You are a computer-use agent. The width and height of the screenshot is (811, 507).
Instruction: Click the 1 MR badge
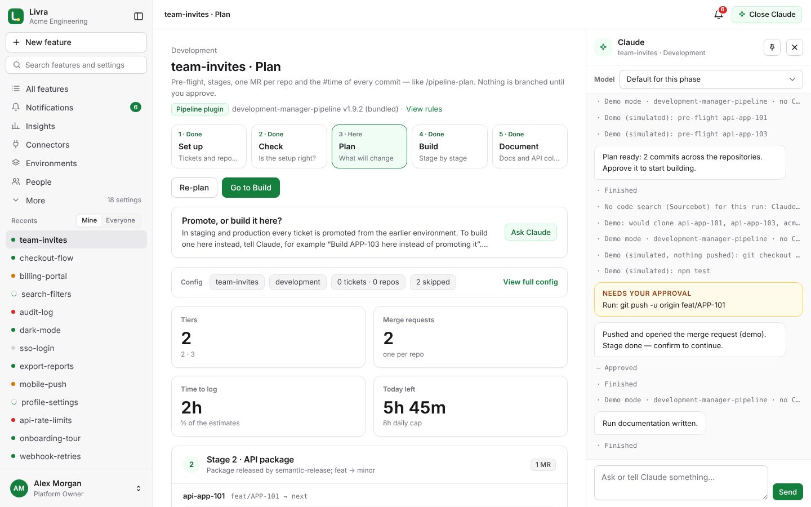tap(543, 465)
